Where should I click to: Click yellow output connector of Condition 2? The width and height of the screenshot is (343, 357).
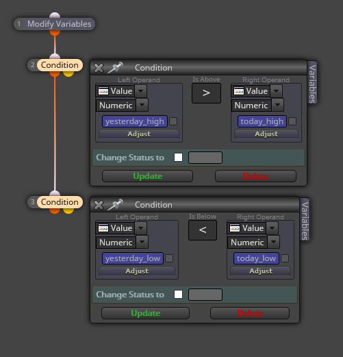click(68, 74)
